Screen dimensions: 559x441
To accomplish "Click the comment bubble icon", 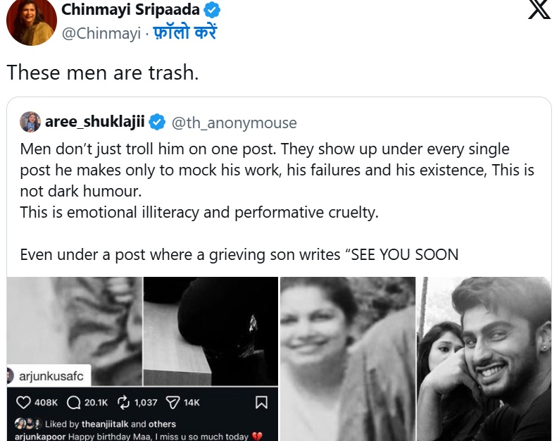I will tap(73, 402).
